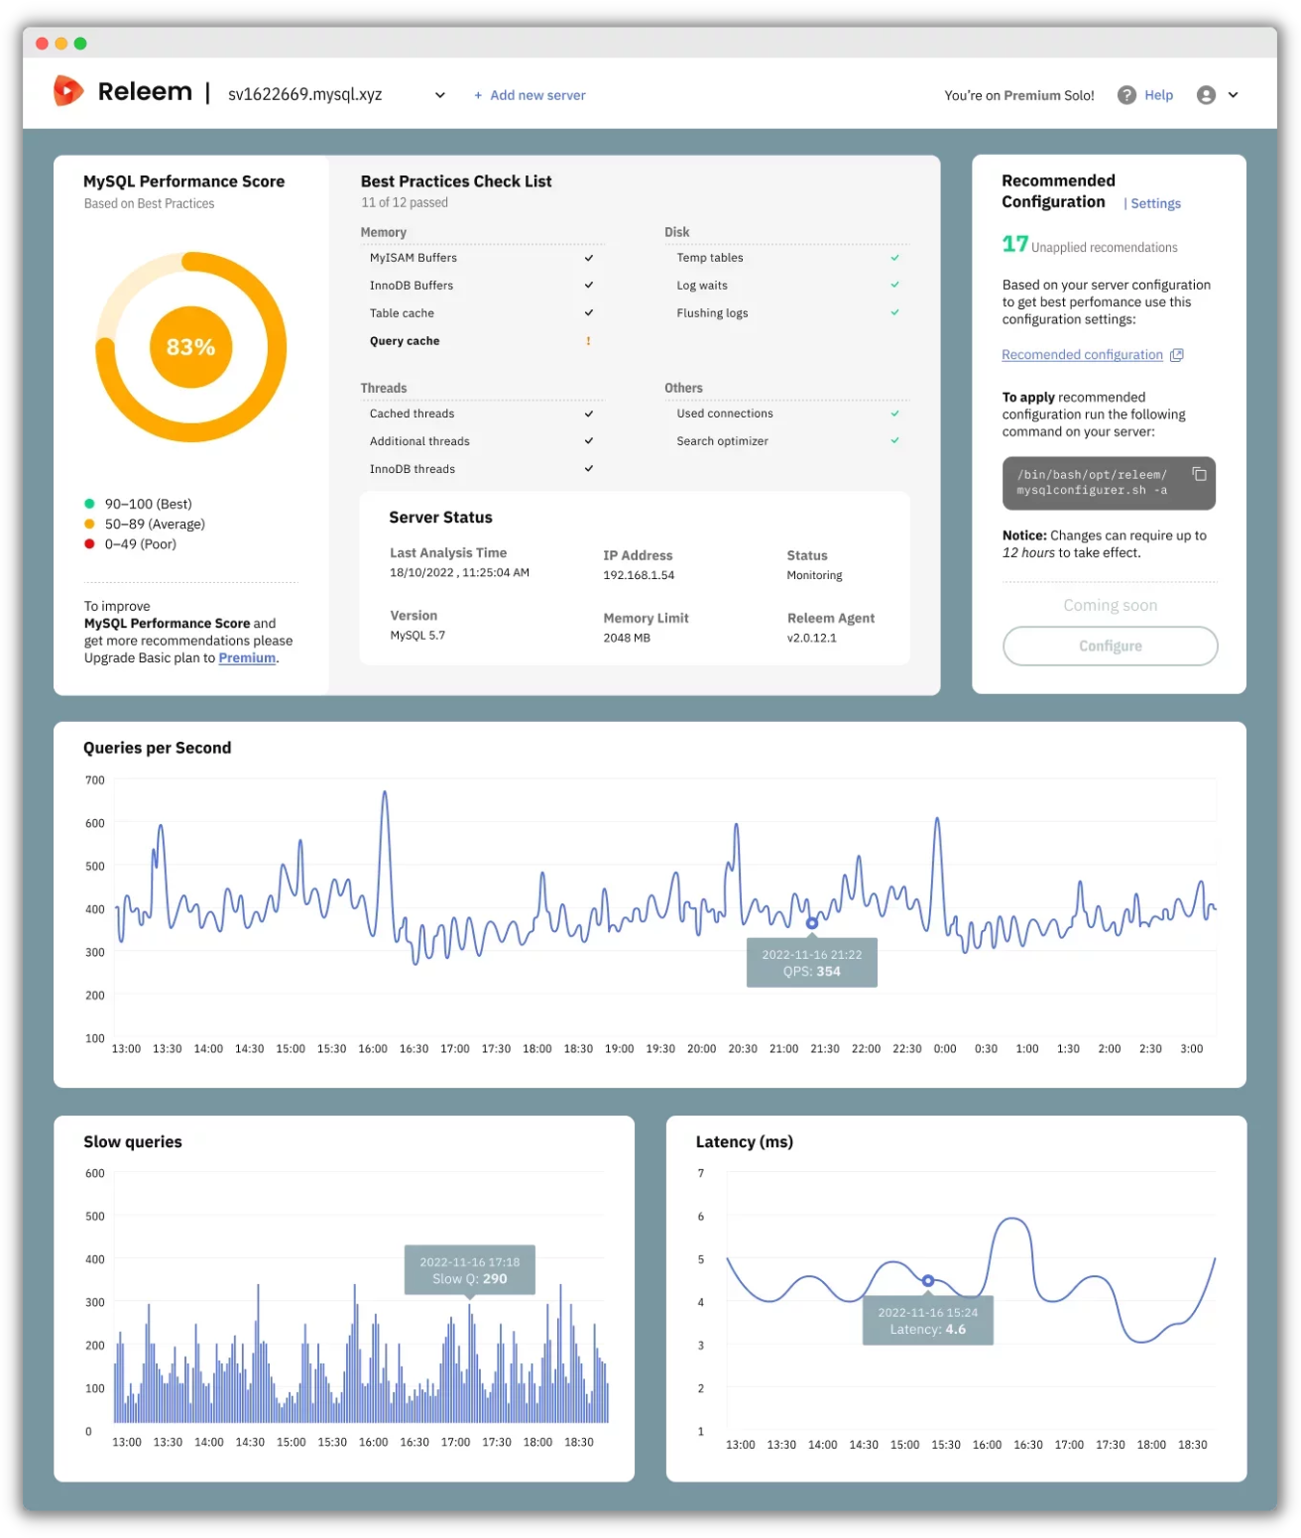The image size is (1301, 1538).
Task: Click the help question mark icon
Action: [x=1126, y=95]
